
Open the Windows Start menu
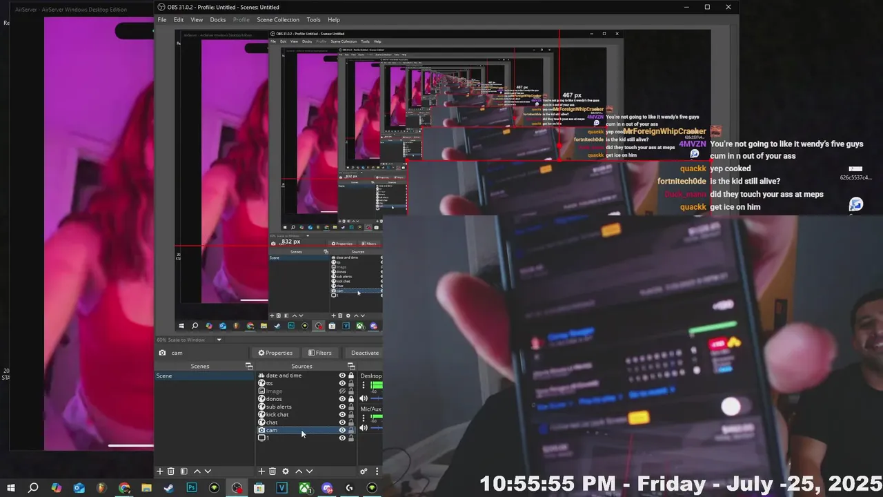click(x=11, y=488)
